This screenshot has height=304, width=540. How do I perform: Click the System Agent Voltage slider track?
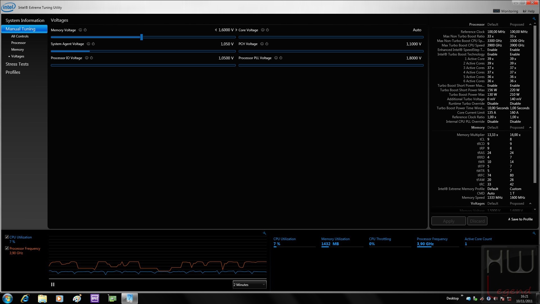[x=143, y=51]
